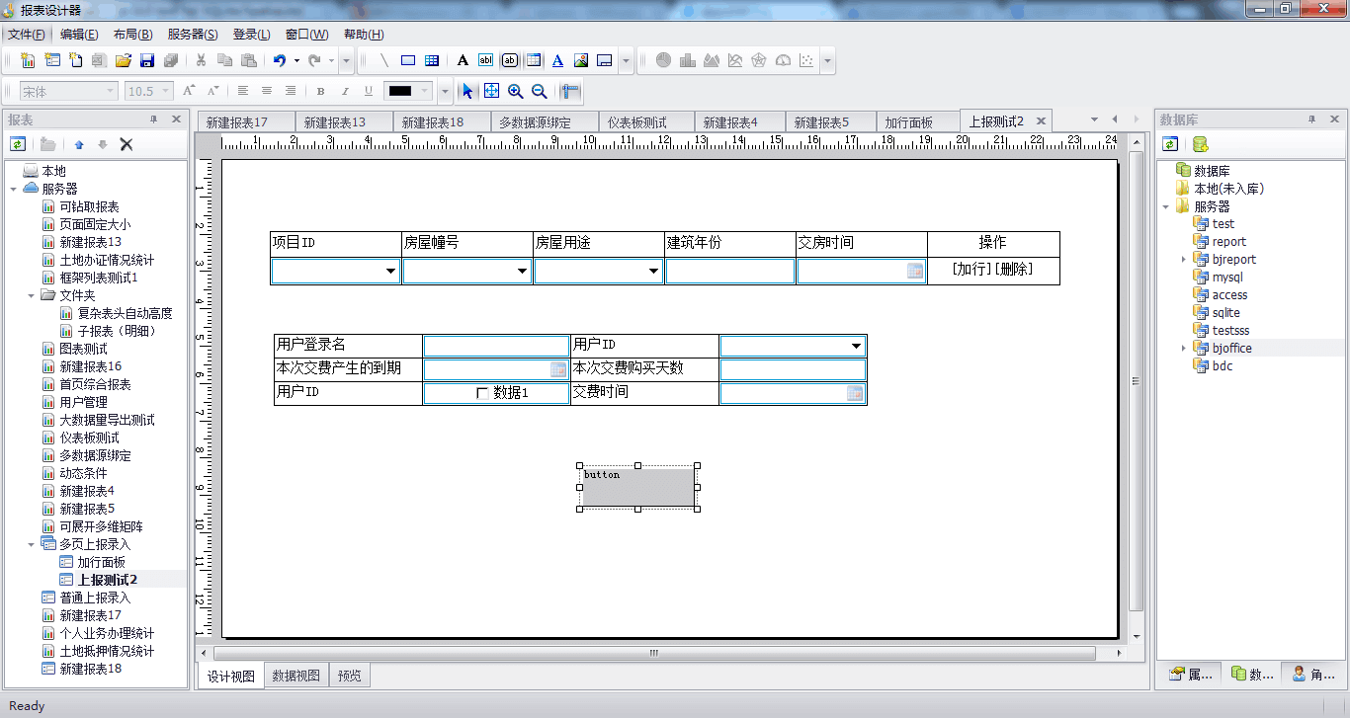Image resolution: width=1350 pixels, height=718 pixels.
Task: Delete selected report with X icon
Action: pos(127,144)
